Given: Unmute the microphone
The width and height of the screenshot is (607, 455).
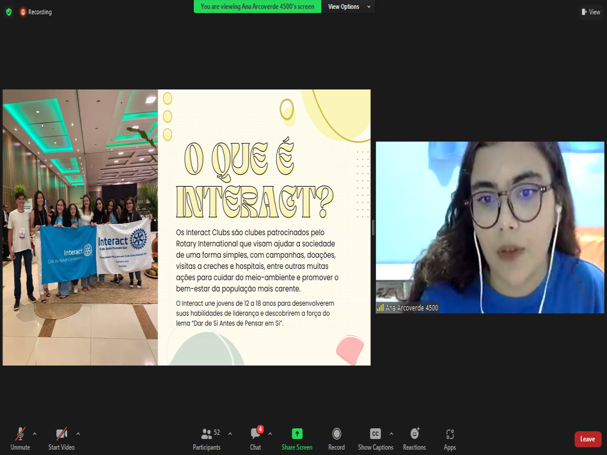Looking at the screenshot, I should [20, 438].
